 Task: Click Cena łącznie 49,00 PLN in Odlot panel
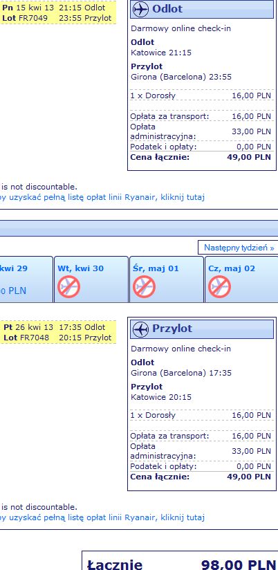[201, 158]
